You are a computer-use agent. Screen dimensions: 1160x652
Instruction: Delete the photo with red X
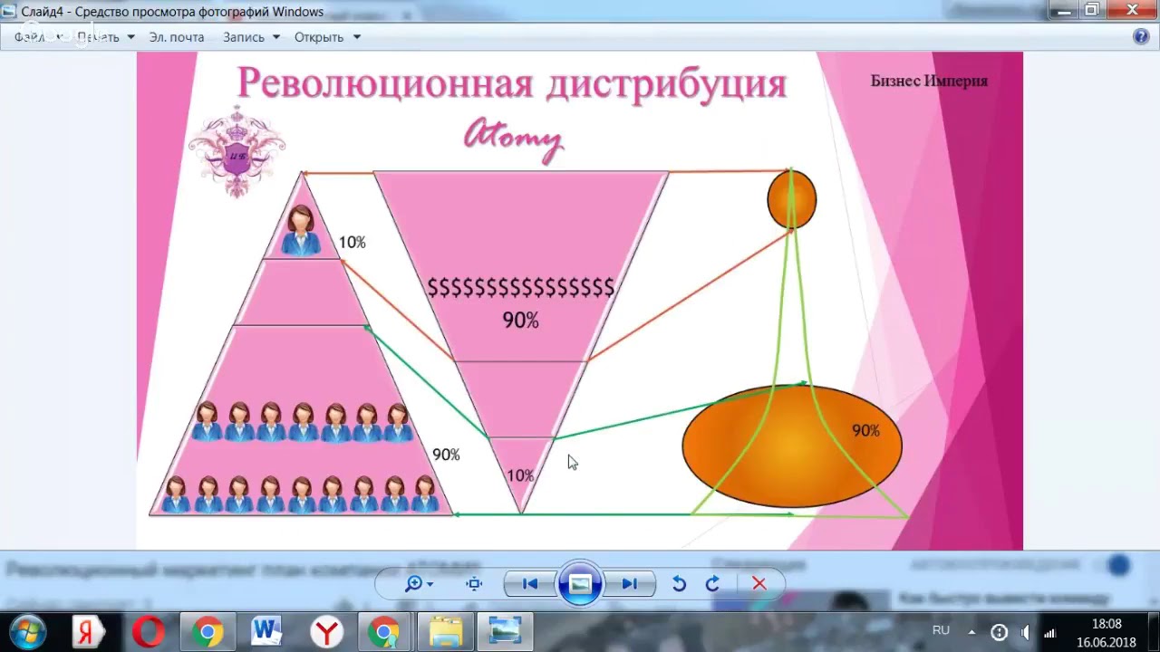point(759,584)
